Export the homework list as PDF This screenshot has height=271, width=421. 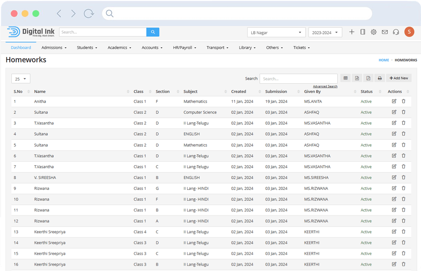[x=368, y=78]
